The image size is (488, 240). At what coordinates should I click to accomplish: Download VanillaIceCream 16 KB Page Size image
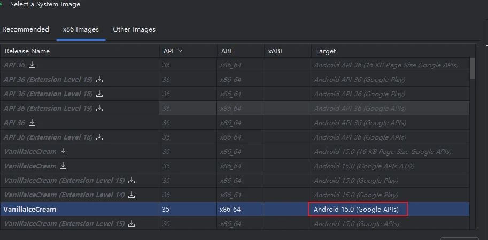click(63, 152)
